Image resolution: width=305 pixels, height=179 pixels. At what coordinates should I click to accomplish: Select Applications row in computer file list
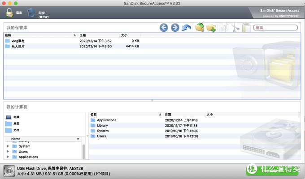[x=195, y=120]
